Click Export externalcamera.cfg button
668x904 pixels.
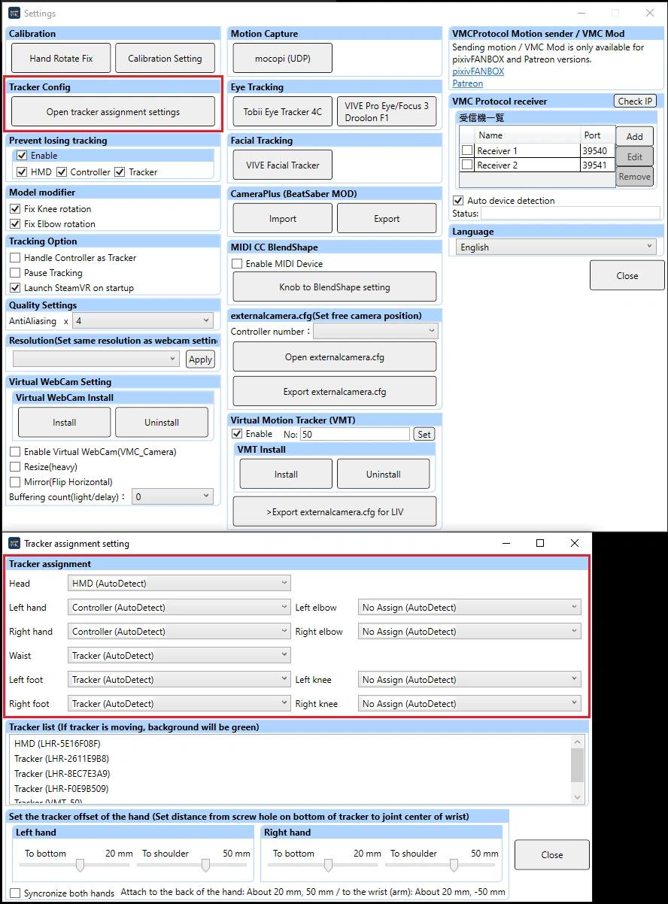pos(335,391)
